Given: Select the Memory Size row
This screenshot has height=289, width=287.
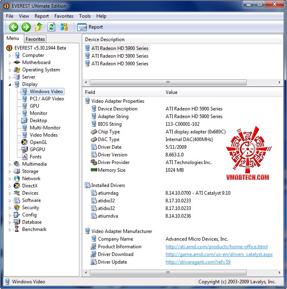Looking at the screenshot, I should pyautogui.click(x=183, y=170).
